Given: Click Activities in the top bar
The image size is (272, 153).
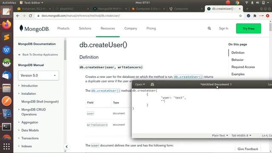Looking at the screenshot, I should point(9,3).
